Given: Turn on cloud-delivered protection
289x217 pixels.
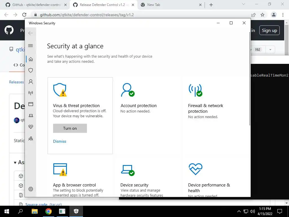Looking at the screenshot, I should click(x=70, y=128).
